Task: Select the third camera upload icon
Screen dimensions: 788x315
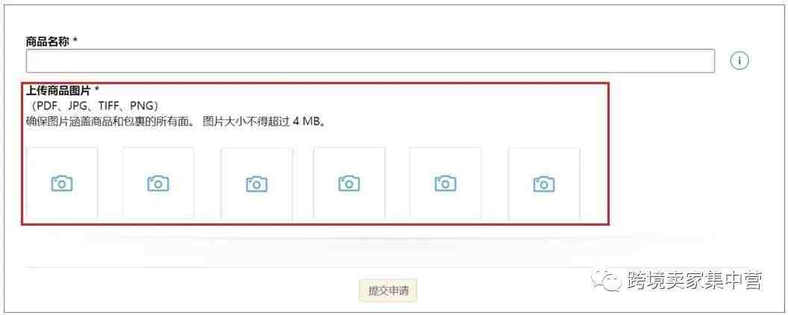Action: click(x=257, y=184)
